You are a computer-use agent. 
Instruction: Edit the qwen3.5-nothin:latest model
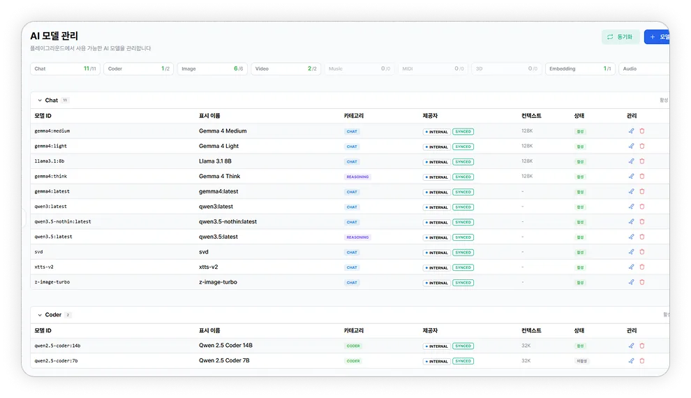coord(631,222)
